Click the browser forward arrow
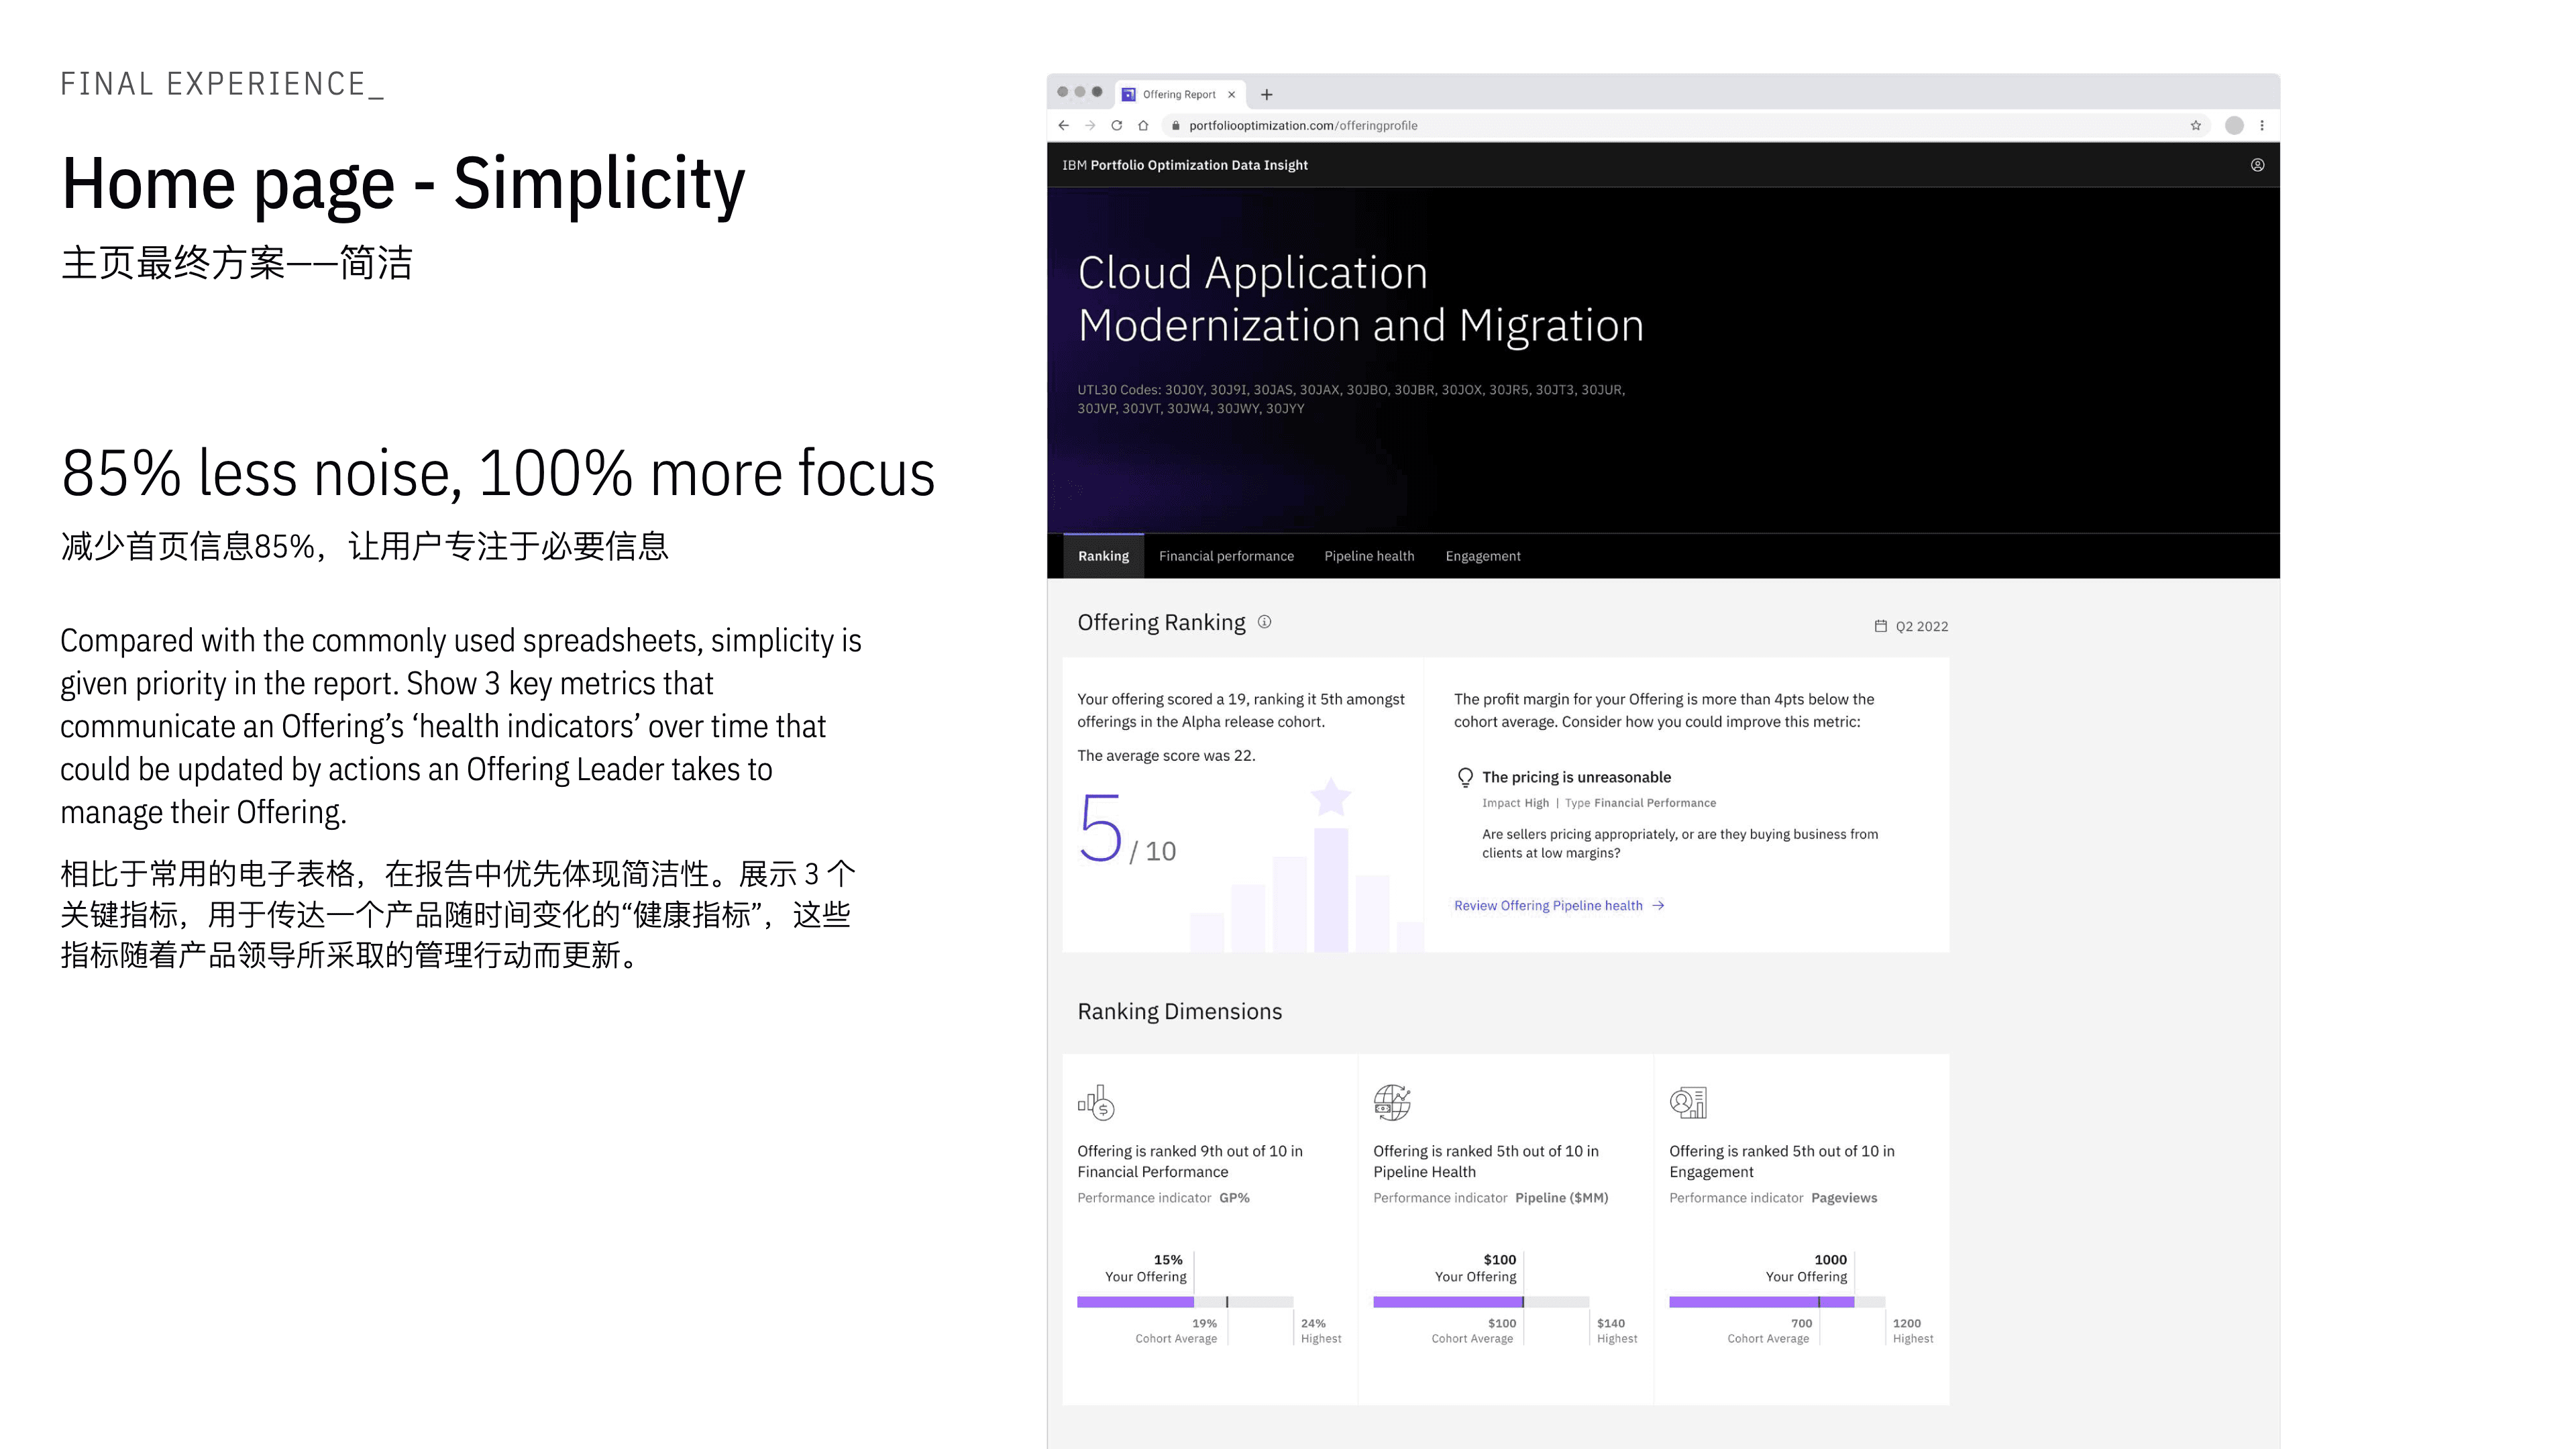 click(x=1090, y=125)
